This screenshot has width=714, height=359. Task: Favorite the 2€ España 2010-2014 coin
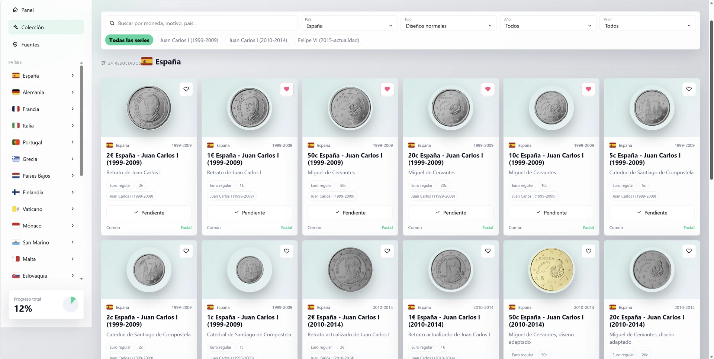387,251
